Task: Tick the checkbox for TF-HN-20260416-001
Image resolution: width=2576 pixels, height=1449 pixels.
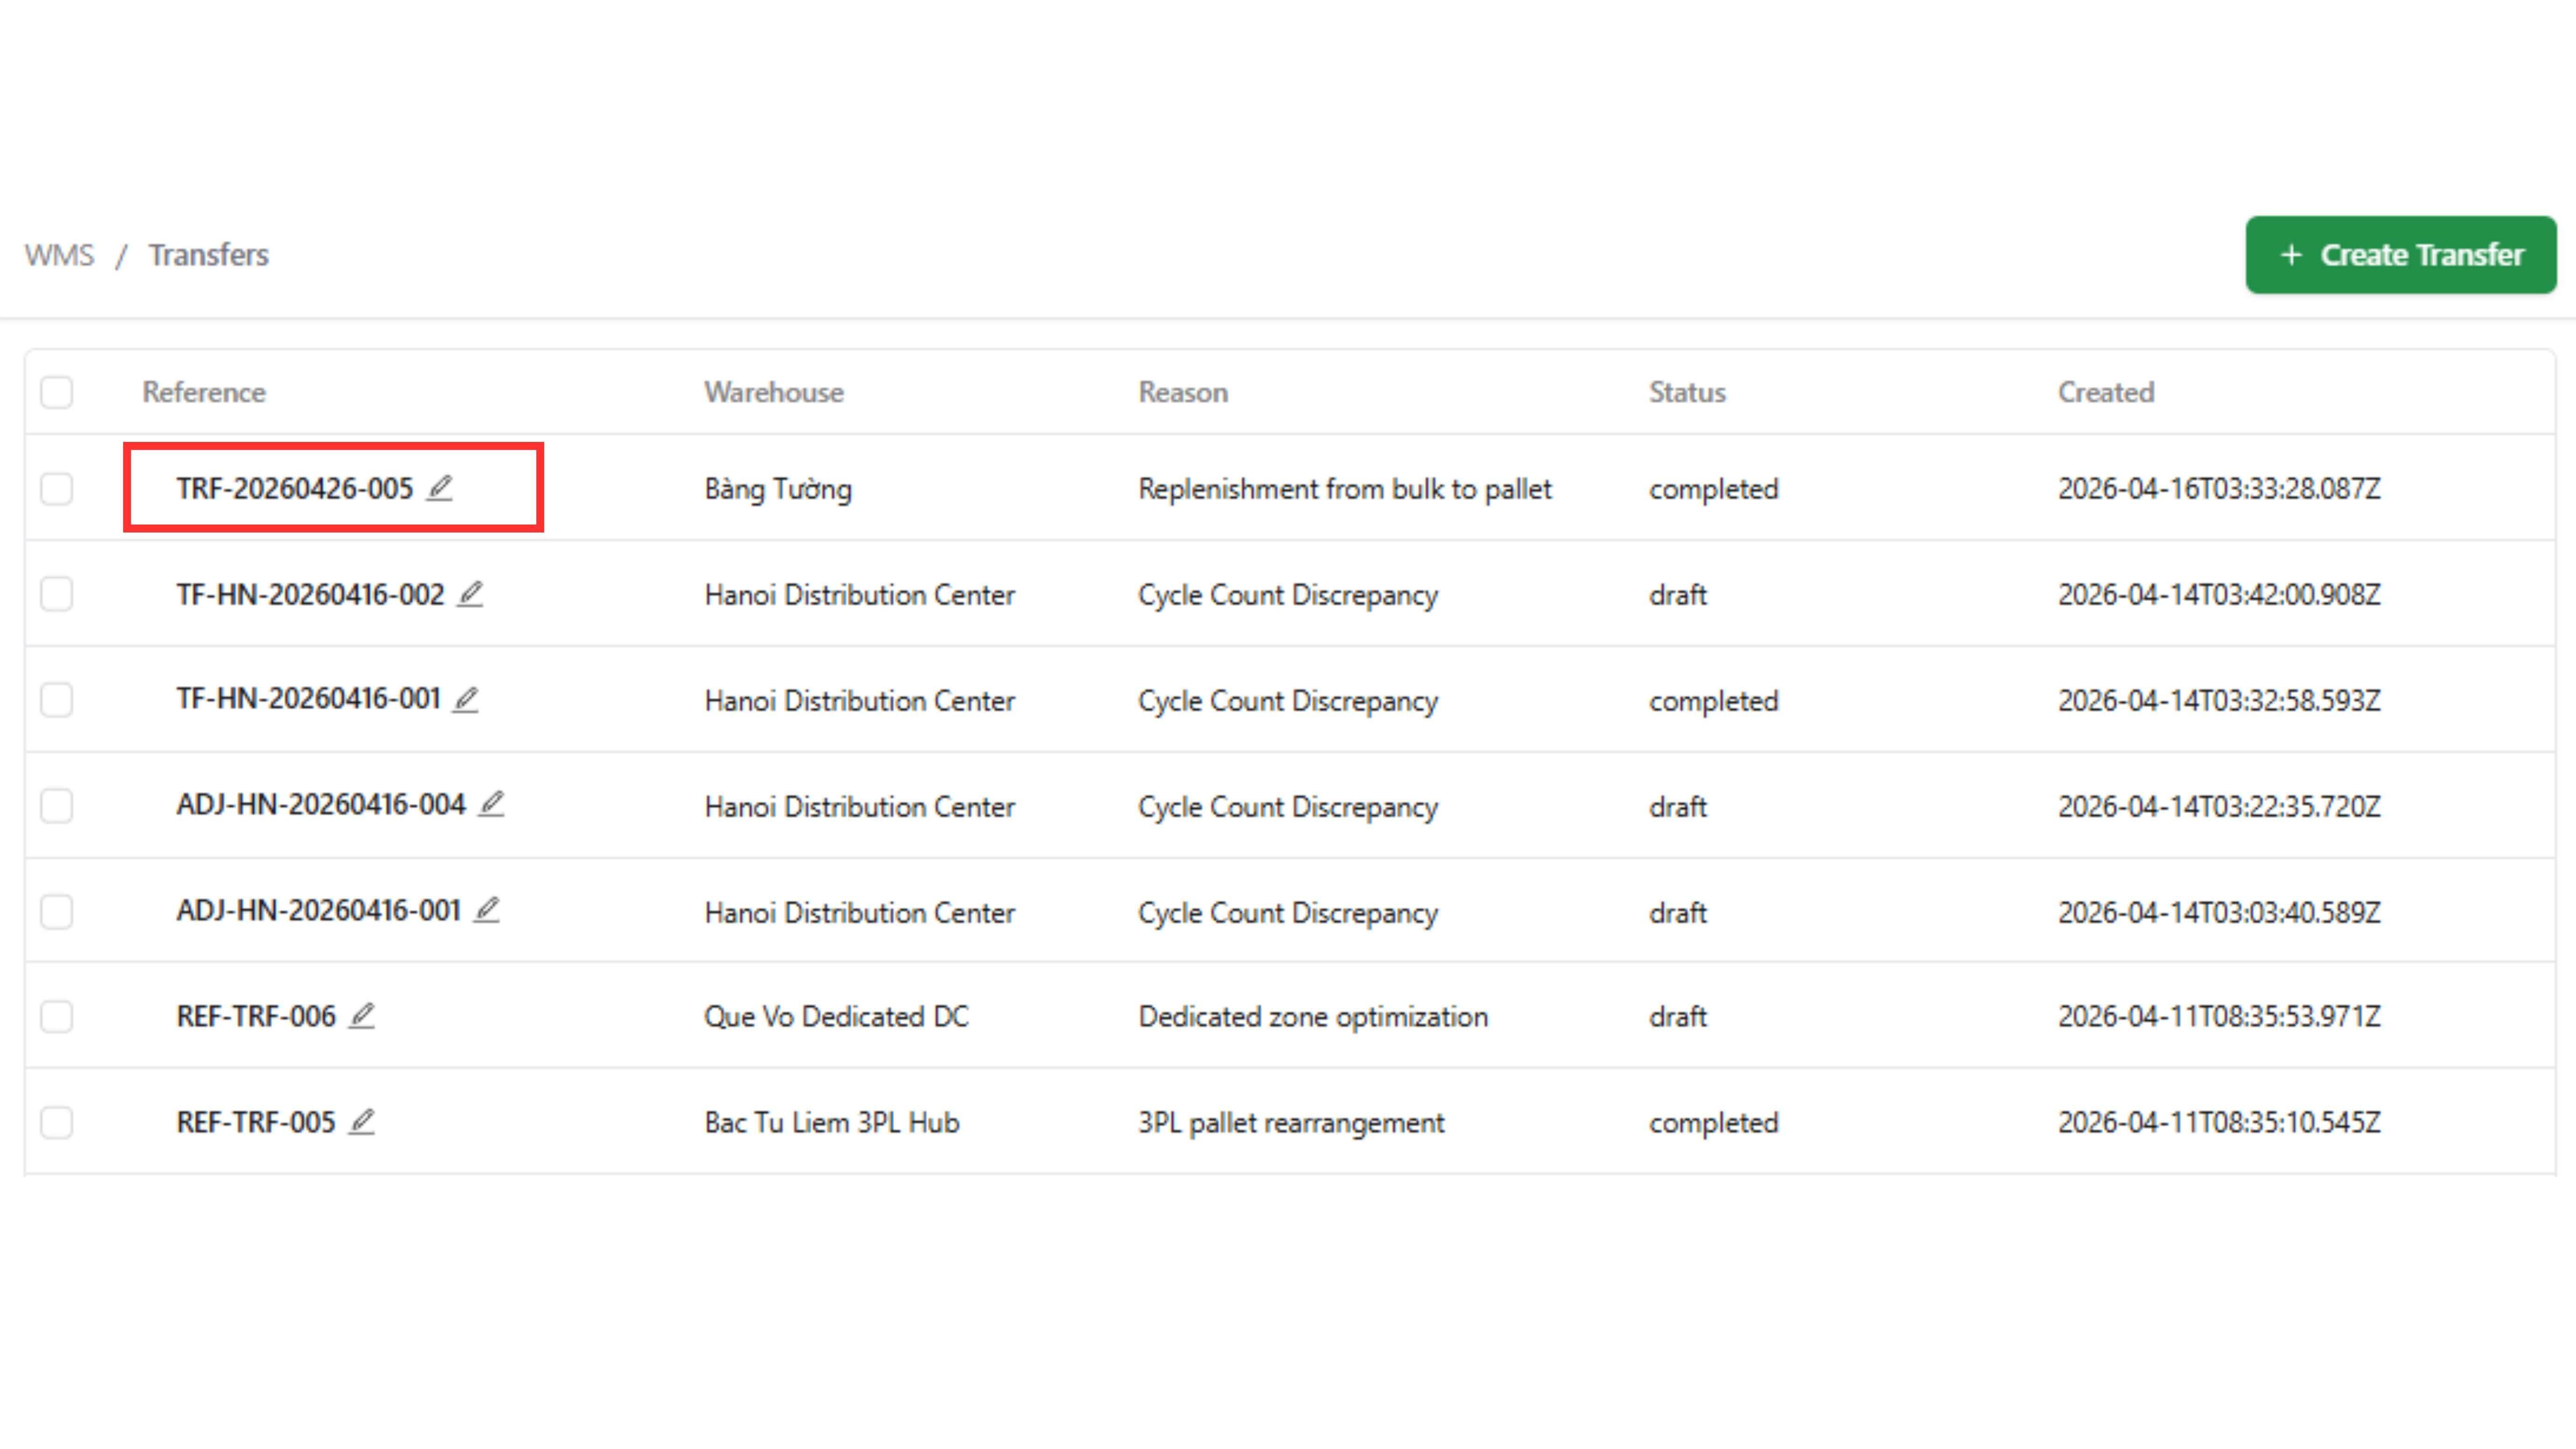Action: (x=57, y=700)
